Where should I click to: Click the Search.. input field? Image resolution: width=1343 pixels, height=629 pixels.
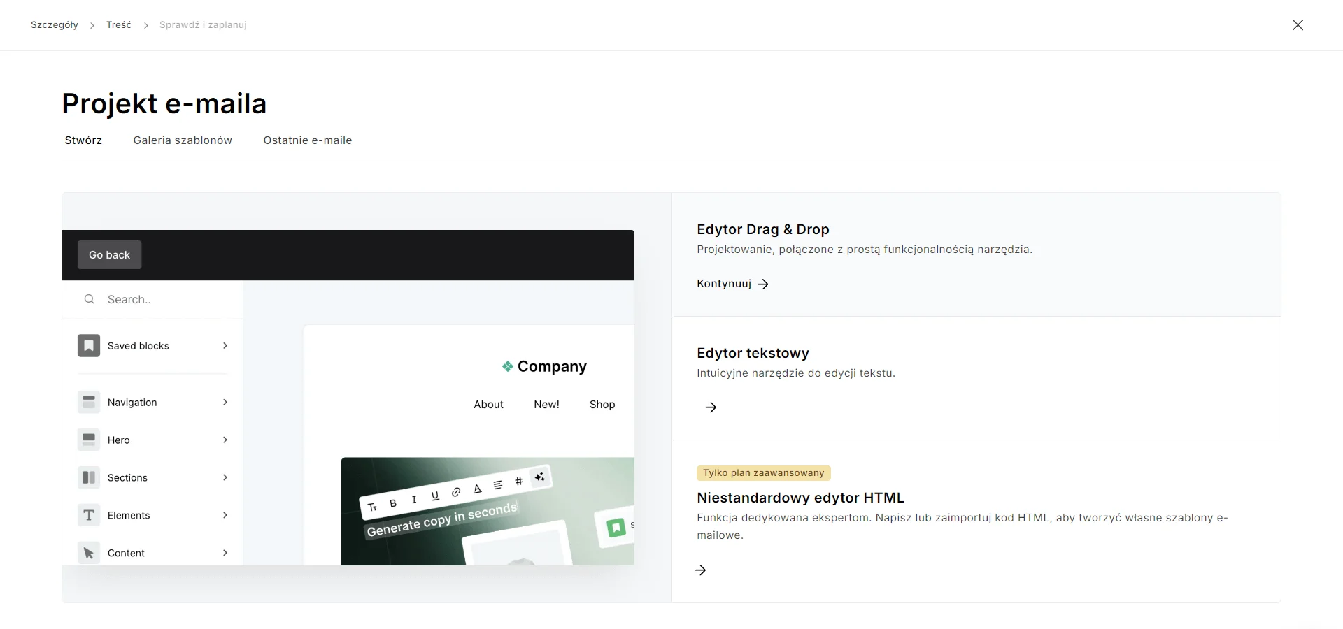pyautogui.click(x=168, y=299)
